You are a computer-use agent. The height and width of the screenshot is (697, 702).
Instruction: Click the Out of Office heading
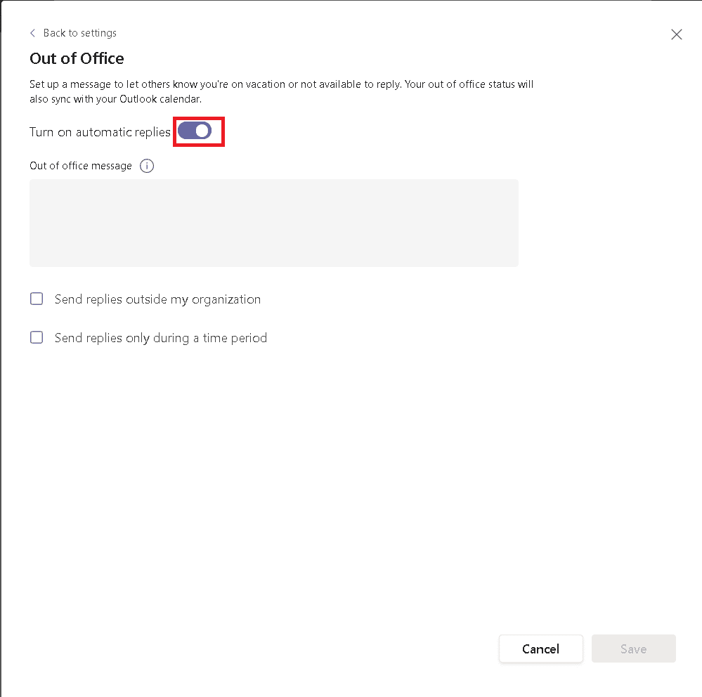(x=77, y=58)
